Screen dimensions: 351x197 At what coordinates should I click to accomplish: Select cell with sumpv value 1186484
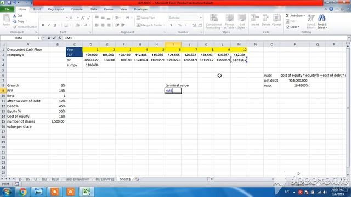pyautogui.click(x=90, y=65)
